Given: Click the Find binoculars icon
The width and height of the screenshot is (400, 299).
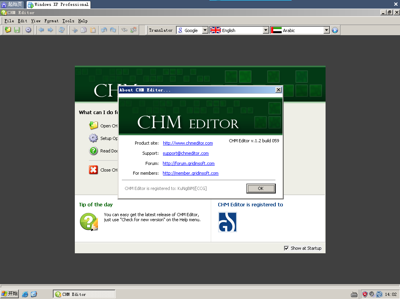Looking at the screenshot, I should (x=124, y=30).
